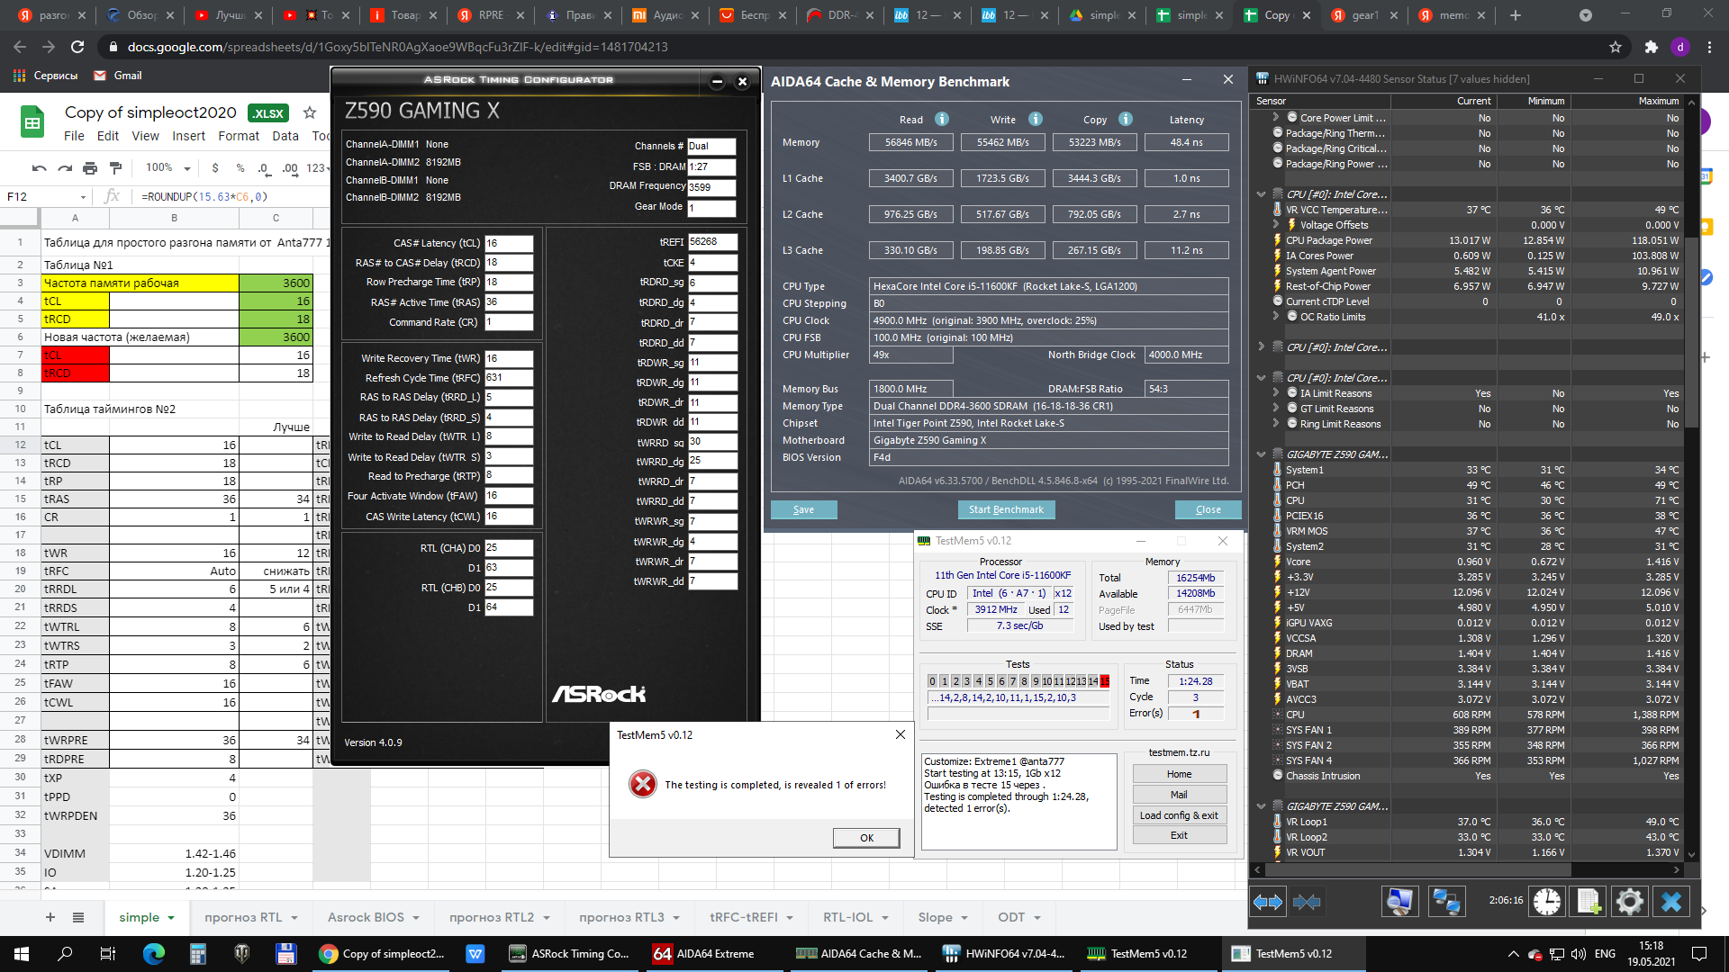The image size is (1729, 972).
Task: Expand the Core Power Limit sensor row
Action: pos(1276,117)
